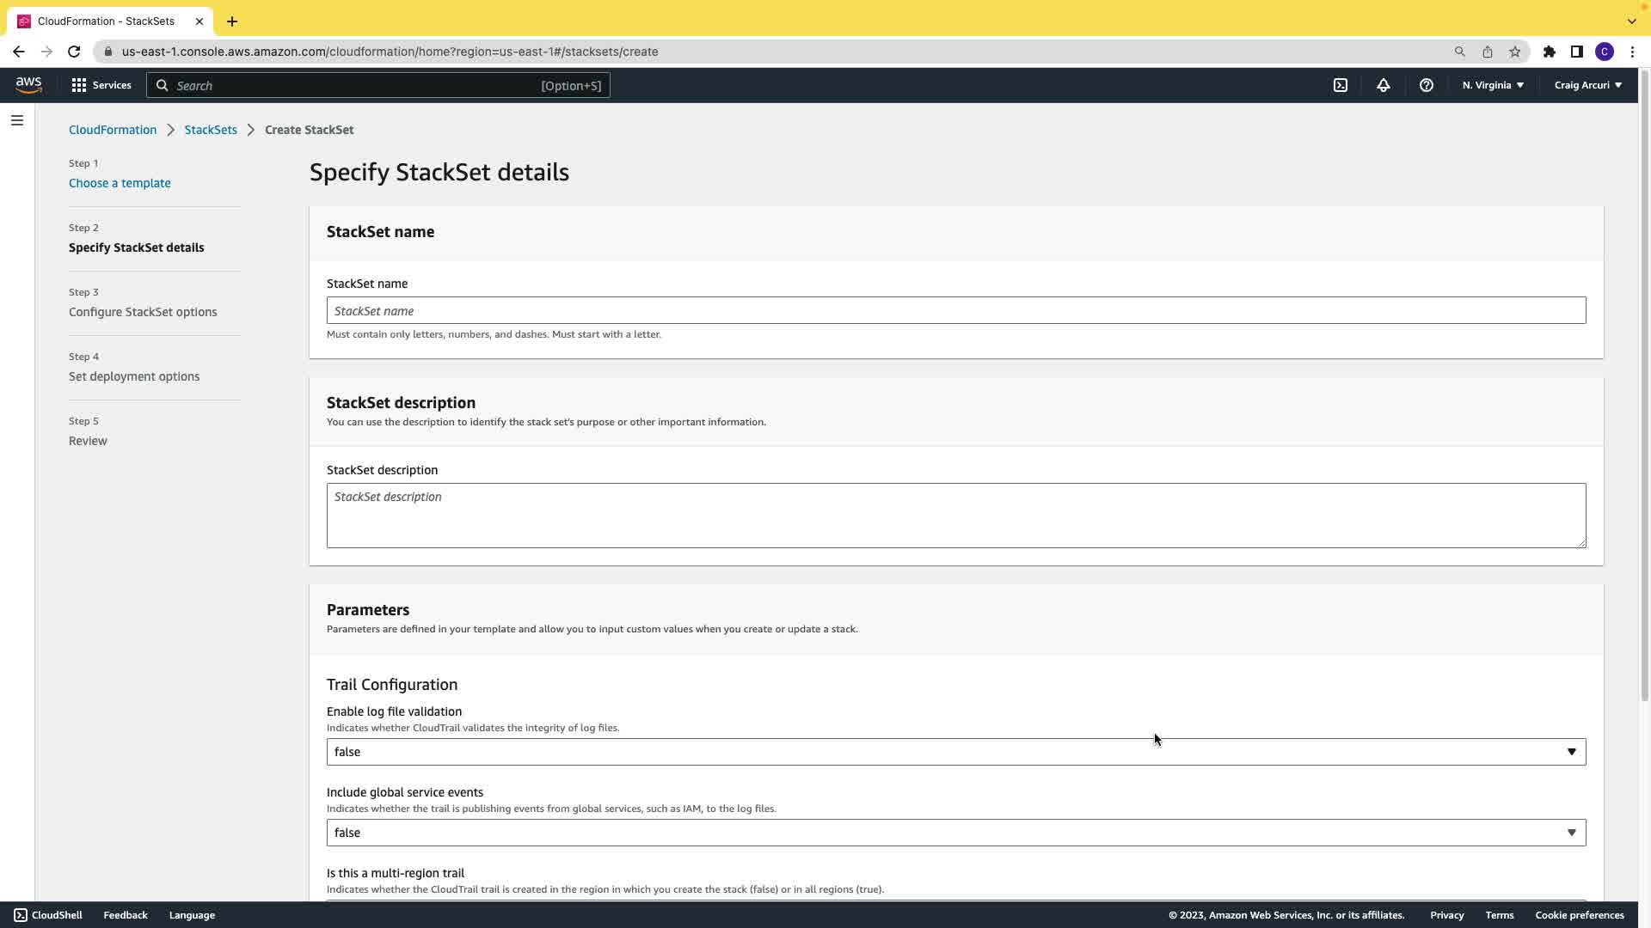Reload the page with the browser refresh button
1651x928 pixels.
[x=74, y=52]
